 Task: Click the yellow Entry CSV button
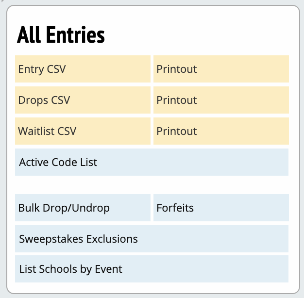tap(83, 69)
